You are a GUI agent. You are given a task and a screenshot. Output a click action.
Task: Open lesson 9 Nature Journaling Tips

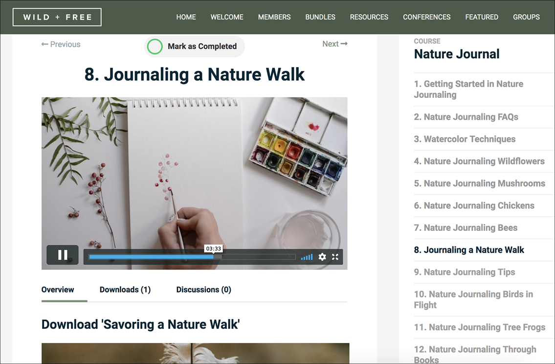pyautogui.click(x=465, y=272)
